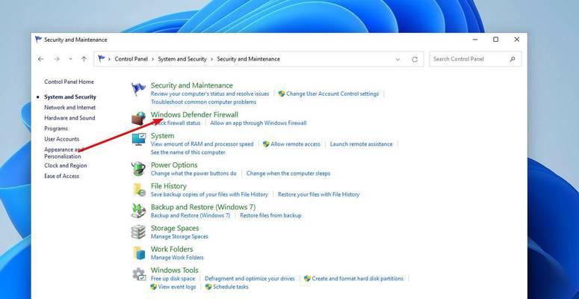
Task: Open the Storage Spaces heading
Action: [175, 228]
